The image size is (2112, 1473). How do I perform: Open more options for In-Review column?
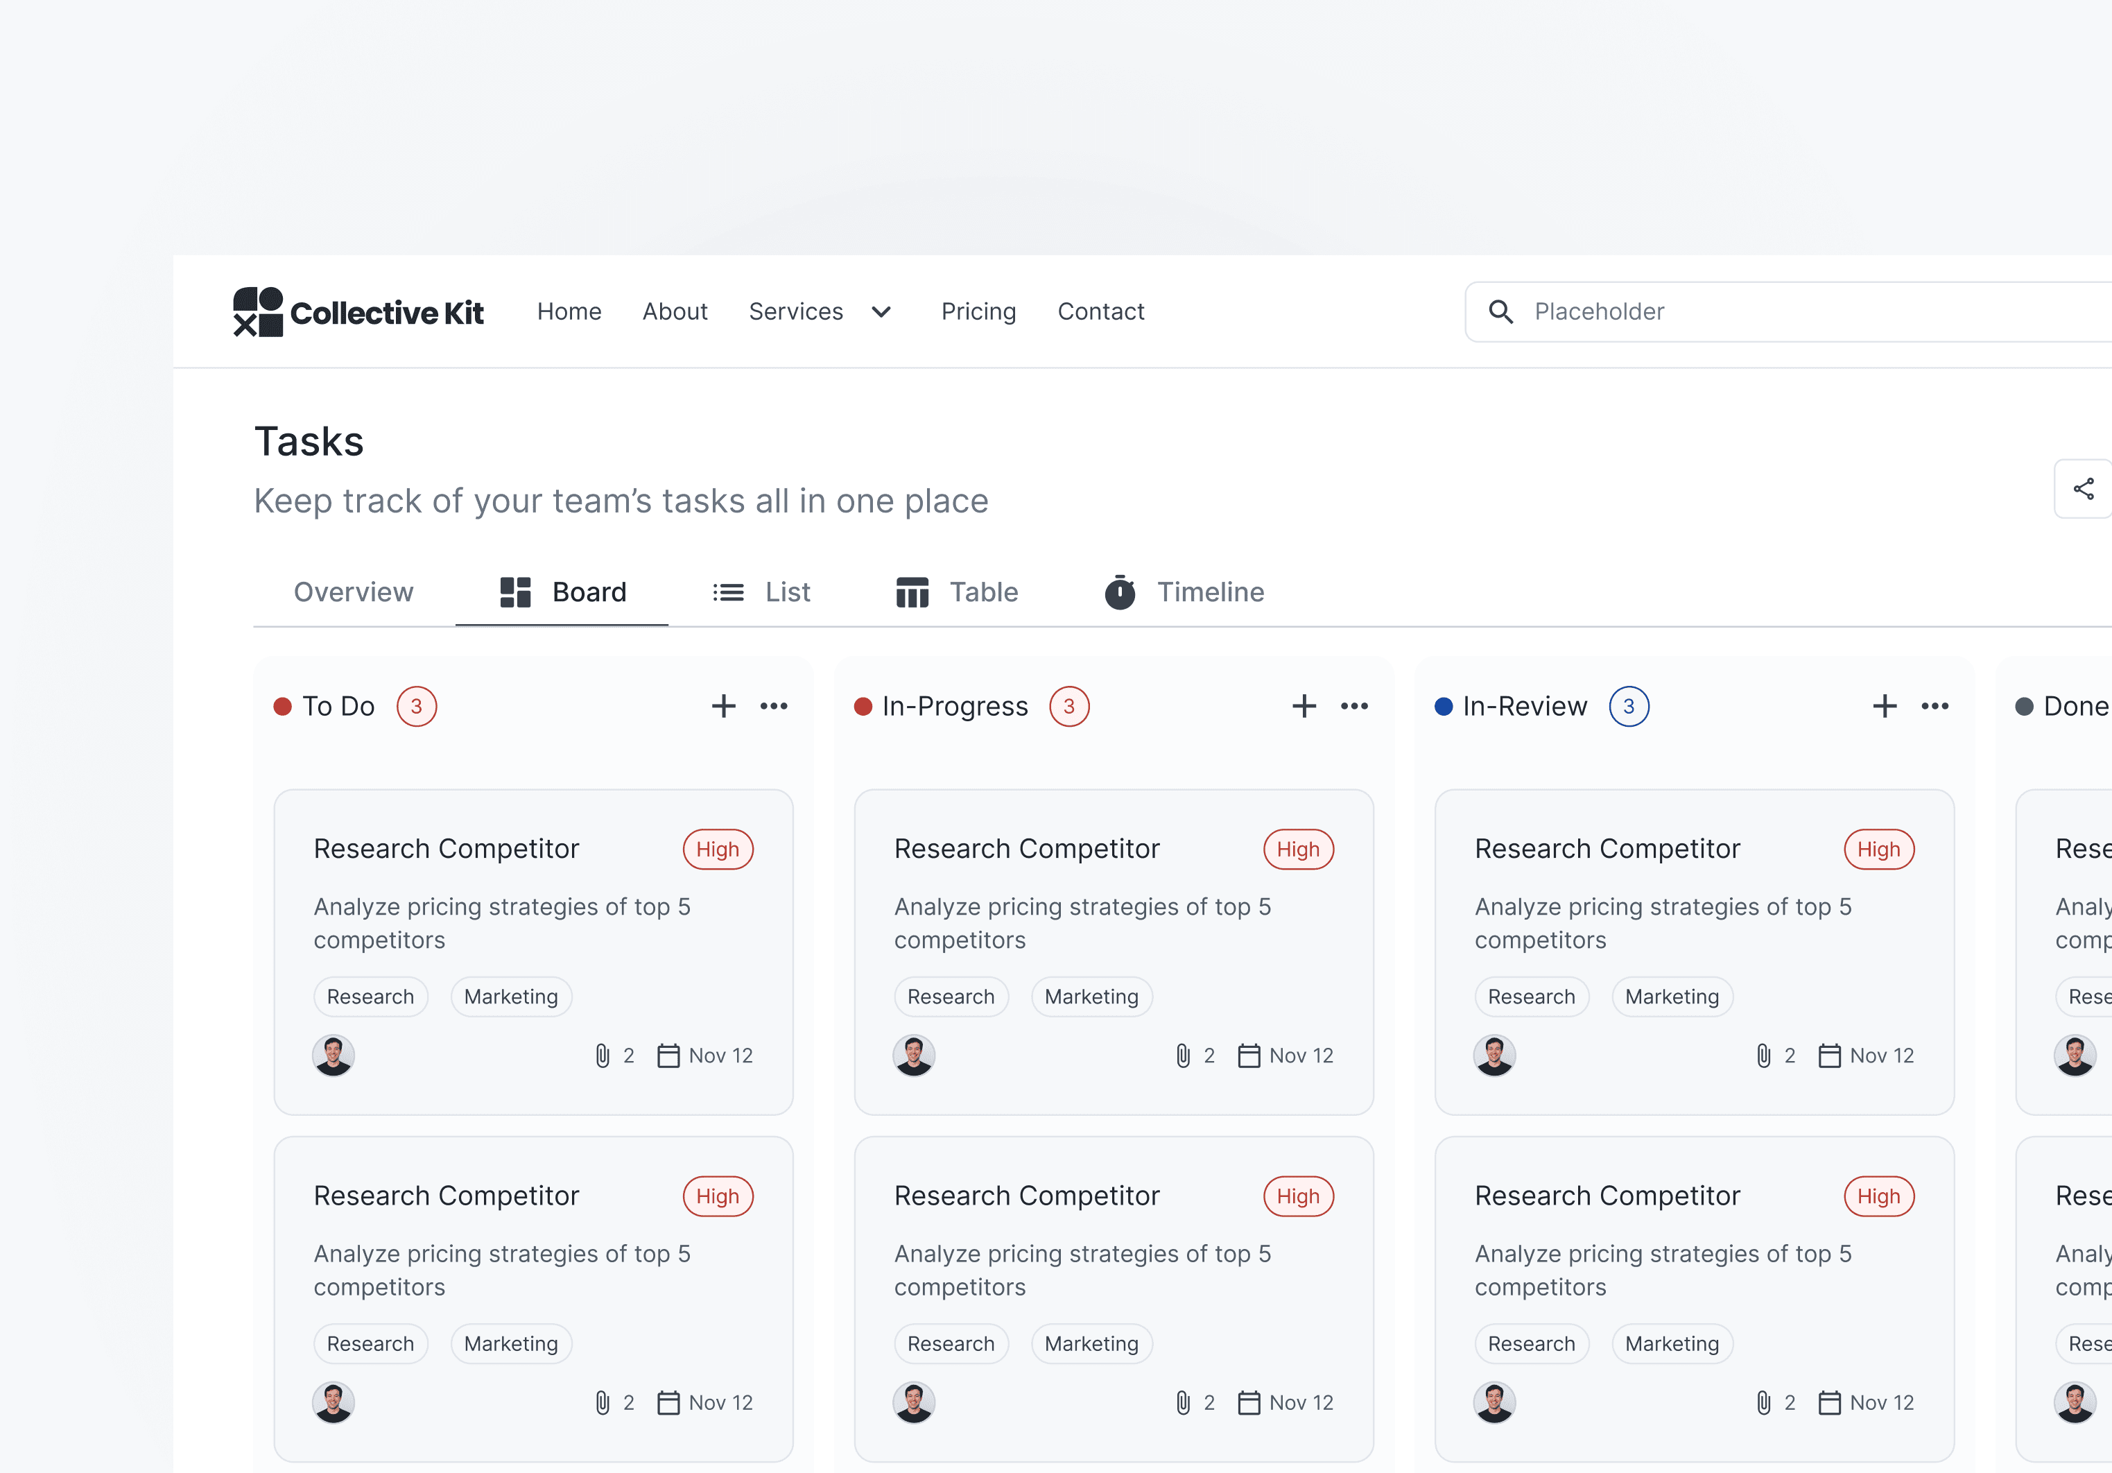pyautogui.click(x=1935, y=707)
